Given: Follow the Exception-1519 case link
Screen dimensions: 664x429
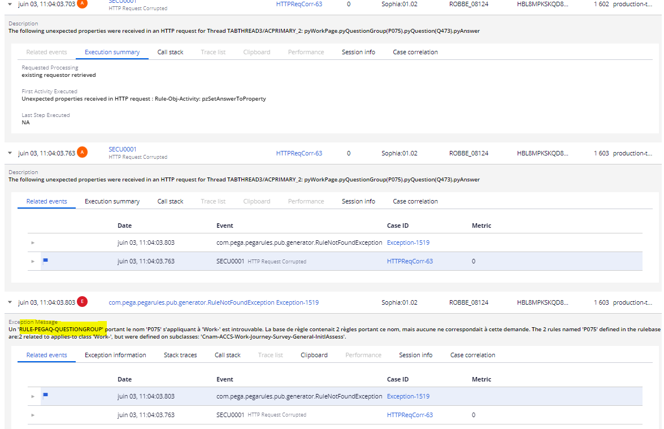Looking at the screenshot, I should click(409, 242).
